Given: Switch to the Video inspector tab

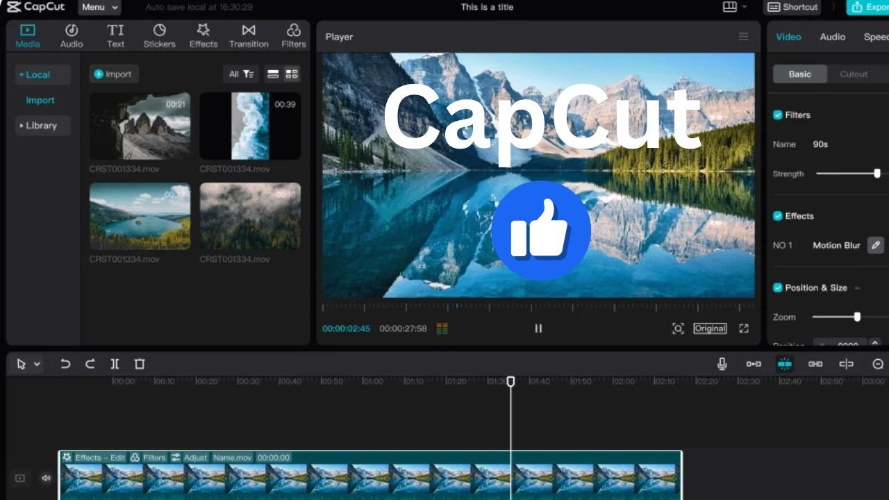Looking at the screenshot, I should click(x=788, y=37).
